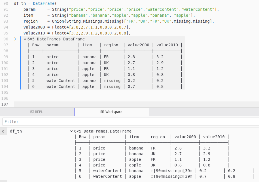This screenshot has width=259, height=182.
Task: Click line number 90 in the gutter
Action: coord(5,3)
